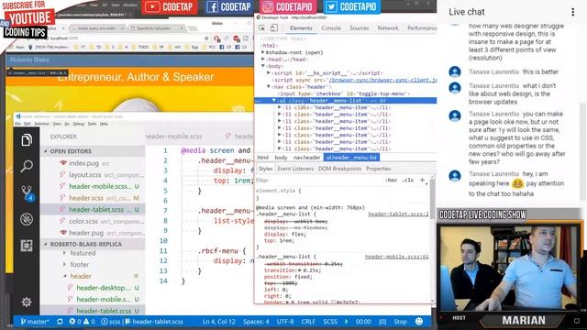Open header-desktop file in header folder
The width and height of the screenshot is (587, 330).
coord(104,288)
